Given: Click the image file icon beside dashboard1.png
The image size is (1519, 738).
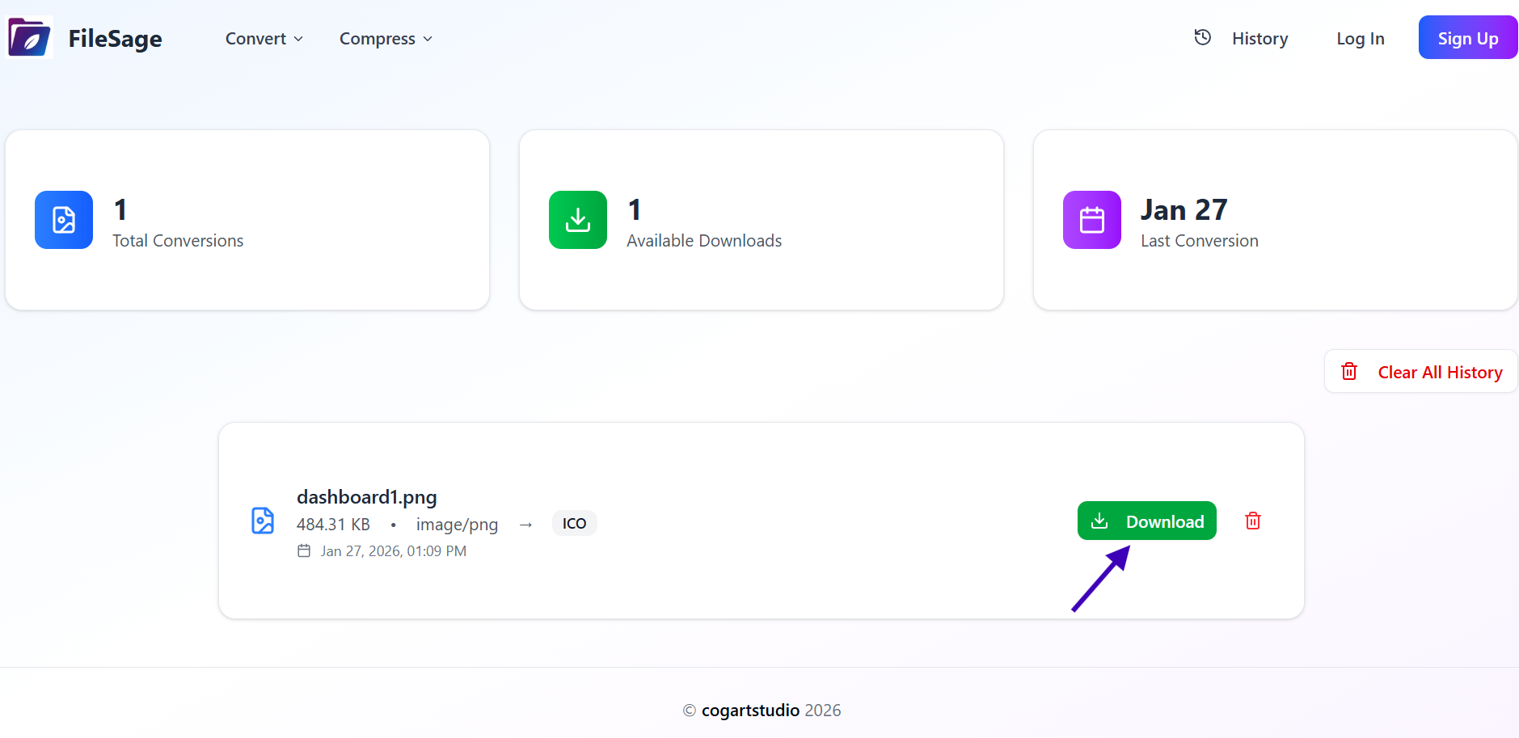Looking at the screenshot, I should pyautogui.click(x=263, y=521).
